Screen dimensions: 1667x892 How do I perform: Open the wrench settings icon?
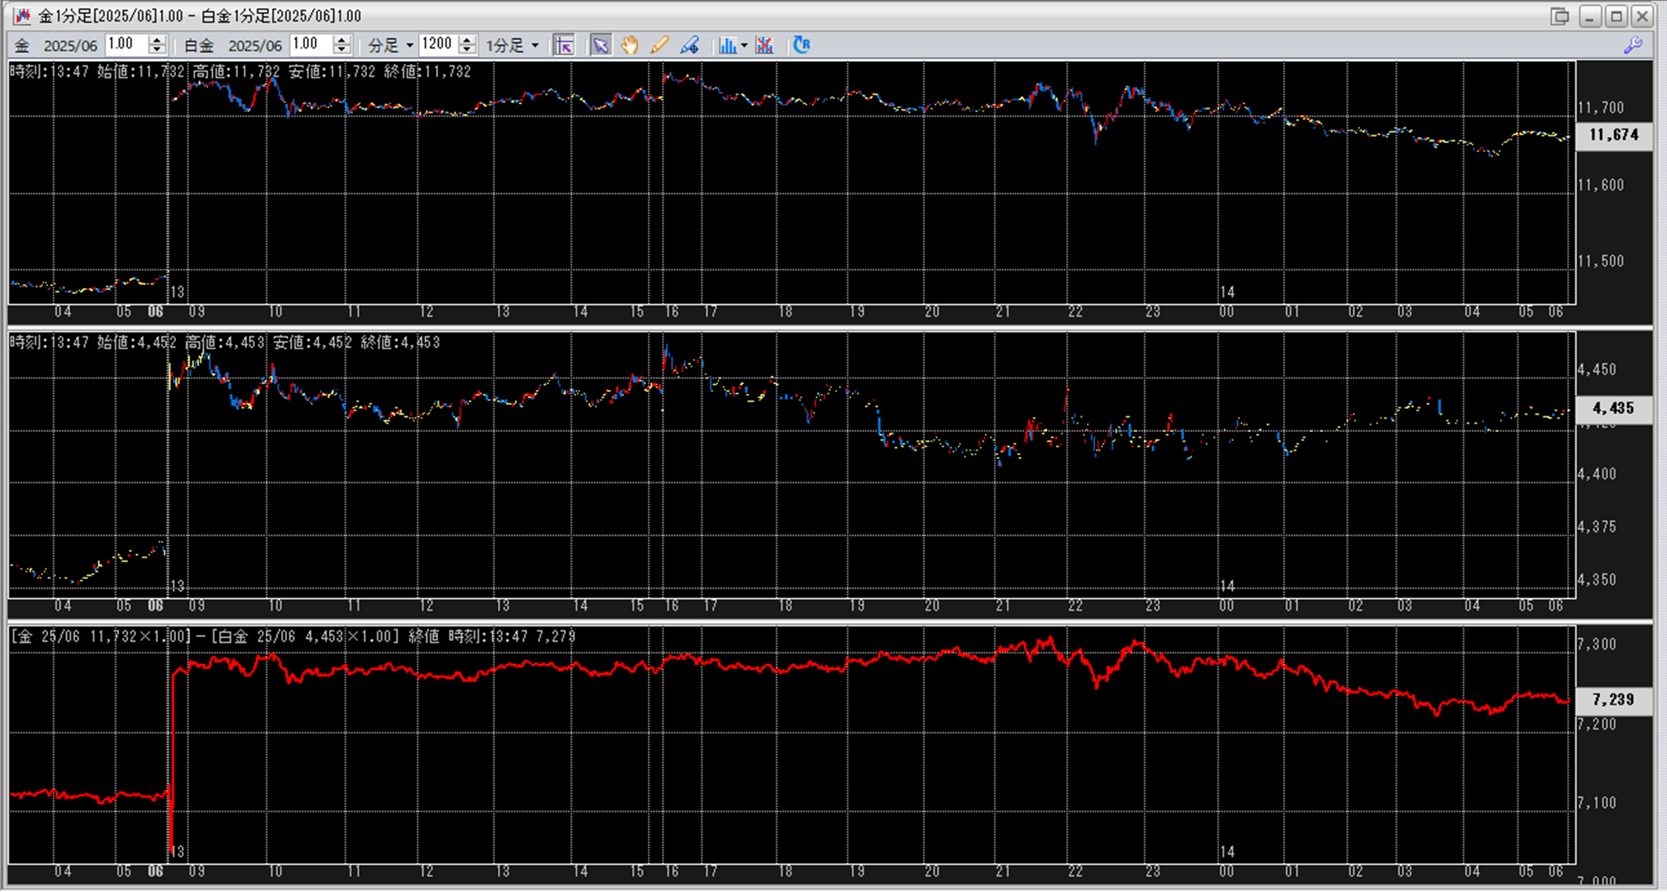[1633, 45]
